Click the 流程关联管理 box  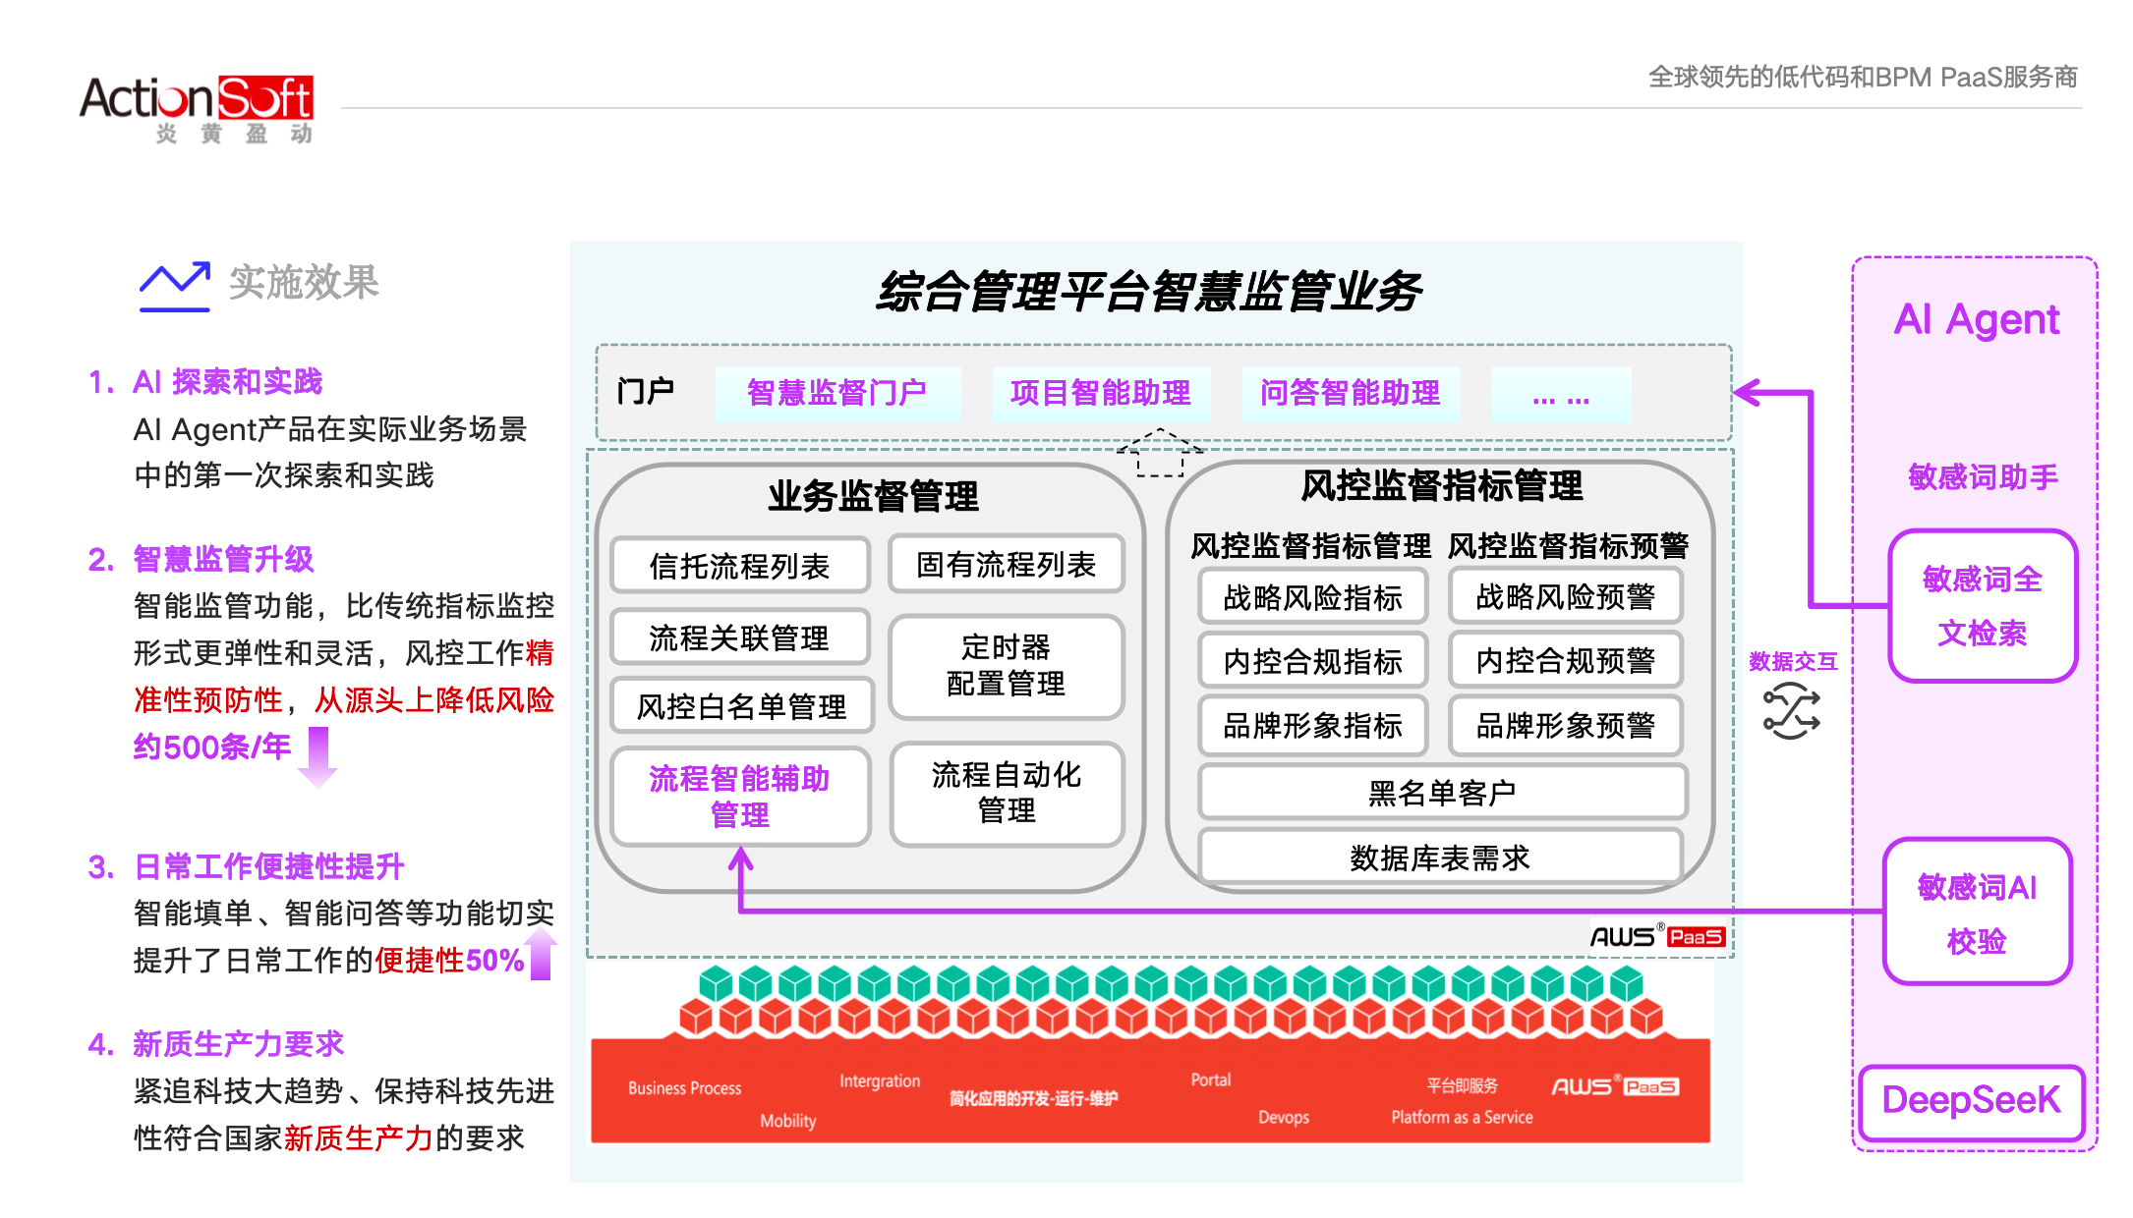click(x=740, y=637)
